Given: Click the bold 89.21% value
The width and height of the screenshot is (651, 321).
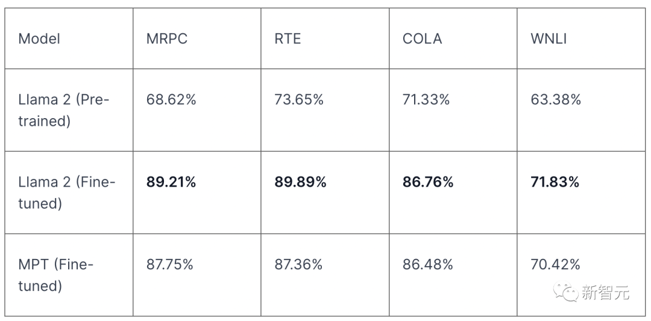Looking at the screenshot, I should [171, 182].
